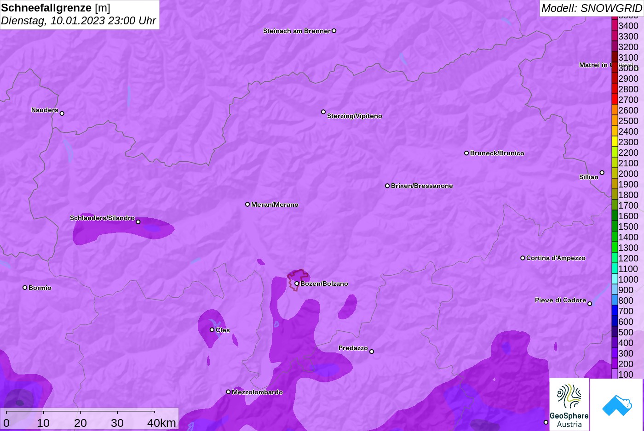The height and width of the screenshot is (431, 644).
Task: Click the 20 mark on scale bar
Action: (80, 423)
